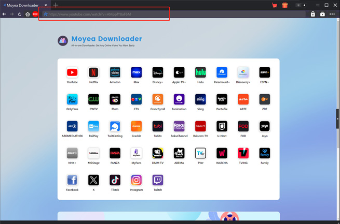
Task: Select the Rakuten TV icon
Action: point(200,126)
